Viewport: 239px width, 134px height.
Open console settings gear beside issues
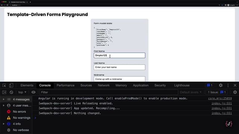[x=235, y=92]
